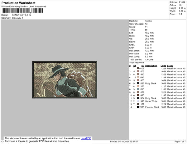The image size is (187, 144).
Task: Click 'Emerald Black' description text
Action: tap(152, 107)
